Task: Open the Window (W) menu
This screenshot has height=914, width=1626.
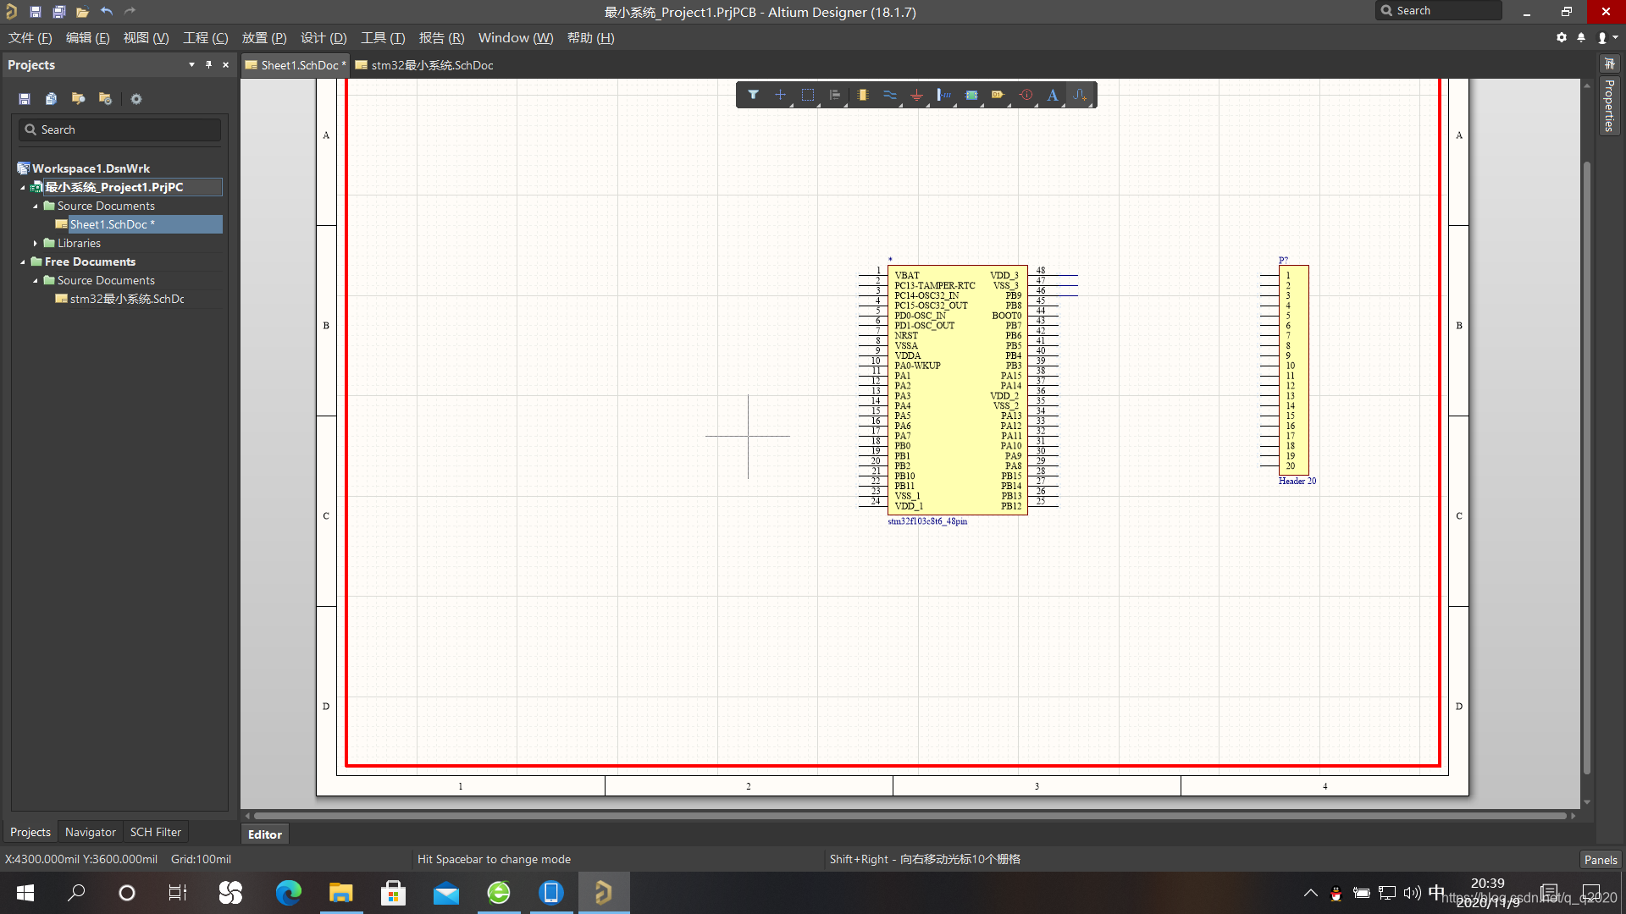Action: 516,38
